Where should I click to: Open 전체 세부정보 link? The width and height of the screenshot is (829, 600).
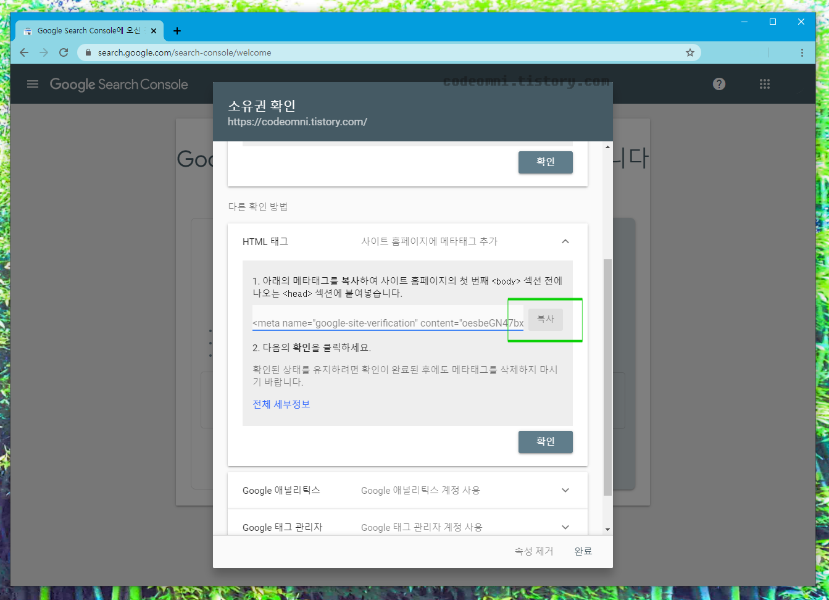coord(281,404)
